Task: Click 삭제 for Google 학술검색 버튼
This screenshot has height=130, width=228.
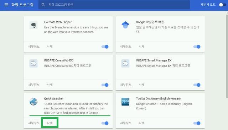Action: point(142,47)
